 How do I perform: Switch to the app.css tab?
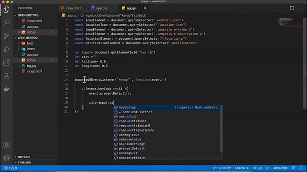[99, 8]
